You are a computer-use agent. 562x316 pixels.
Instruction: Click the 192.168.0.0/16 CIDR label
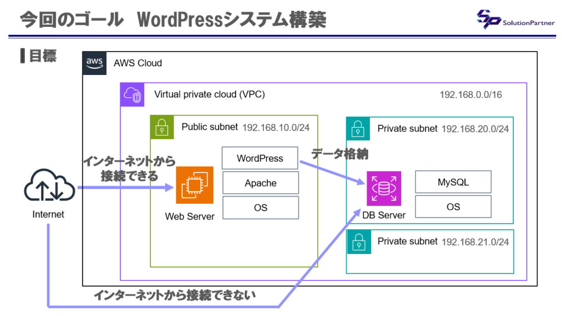tap(470, 94)
